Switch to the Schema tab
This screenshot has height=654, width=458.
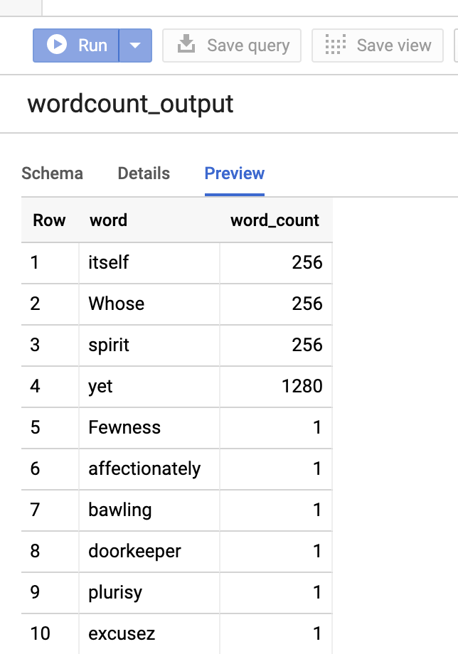53,173
